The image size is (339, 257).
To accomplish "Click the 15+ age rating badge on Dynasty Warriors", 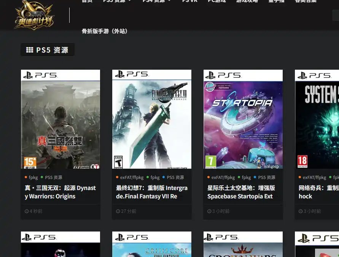I will click(x=30, y=163).
